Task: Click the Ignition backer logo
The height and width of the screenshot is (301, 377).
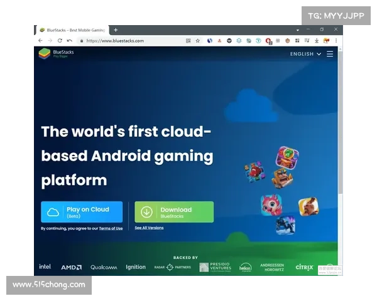Action: (x=136, y=267)
